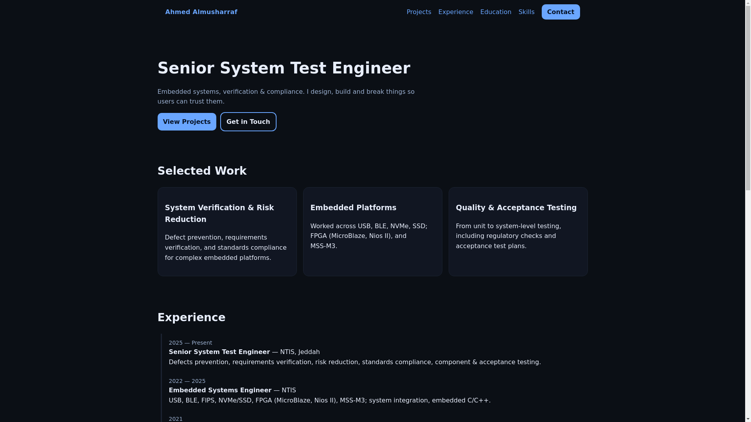Click the 'Senior System Test Engineer — NTIS, Jeddah' entry
Viewport: 751px width, 422px height.
244,352
